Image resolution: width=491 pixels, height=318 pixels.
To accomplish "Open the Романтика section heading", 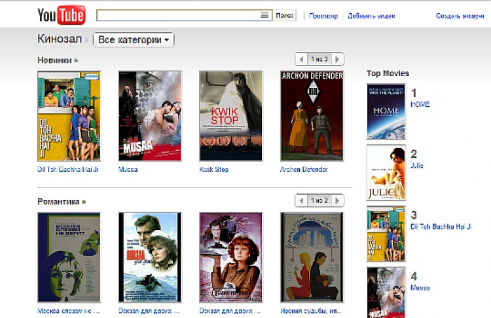I will (x=62, y=201).
